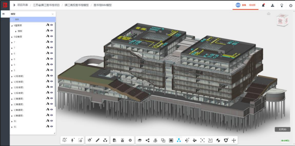This screenshot has height=146, width=295.
Task: Click the 规划部 department label
Action: pos(252,5)
